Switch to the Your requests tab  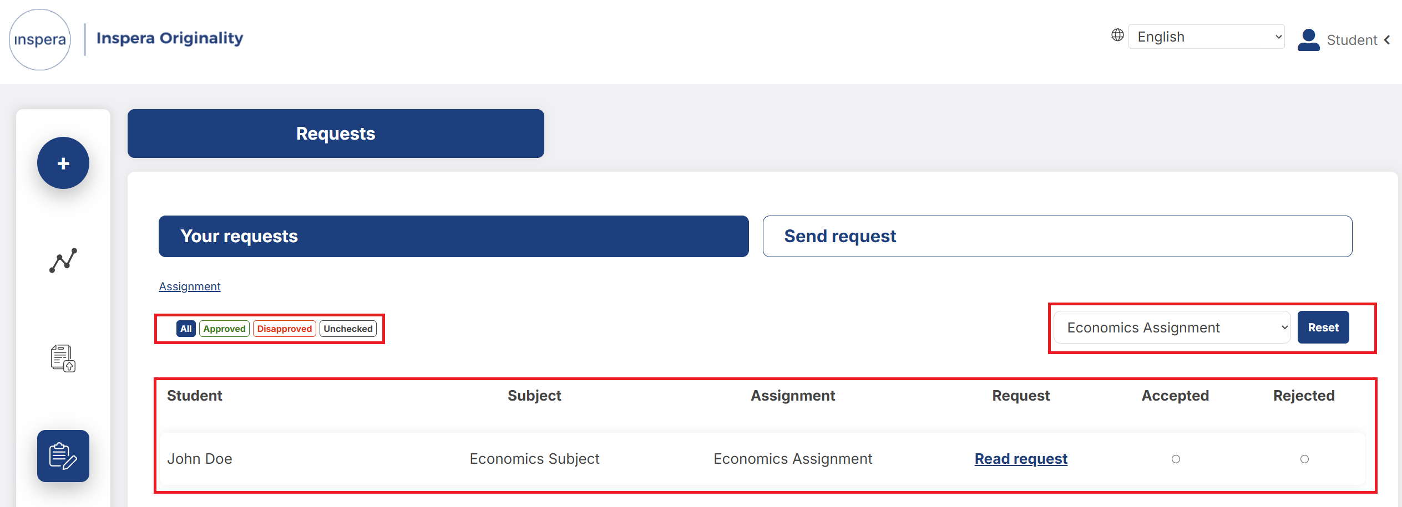coord(453,236)
